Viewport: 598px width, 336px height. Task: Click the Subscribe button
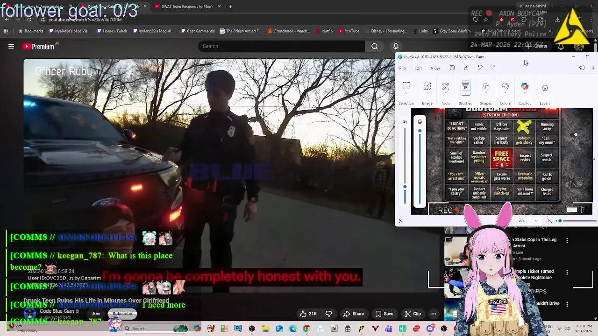(x=122, y=314)
